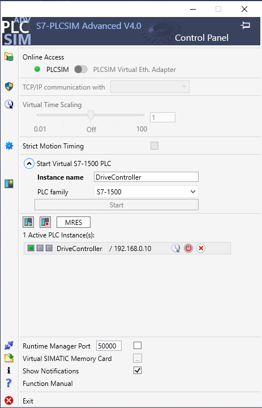Click the Virtual SIMATIC Memory Card folder icon
This screenshot has height=408, width=262.
(x=9, y=358)
